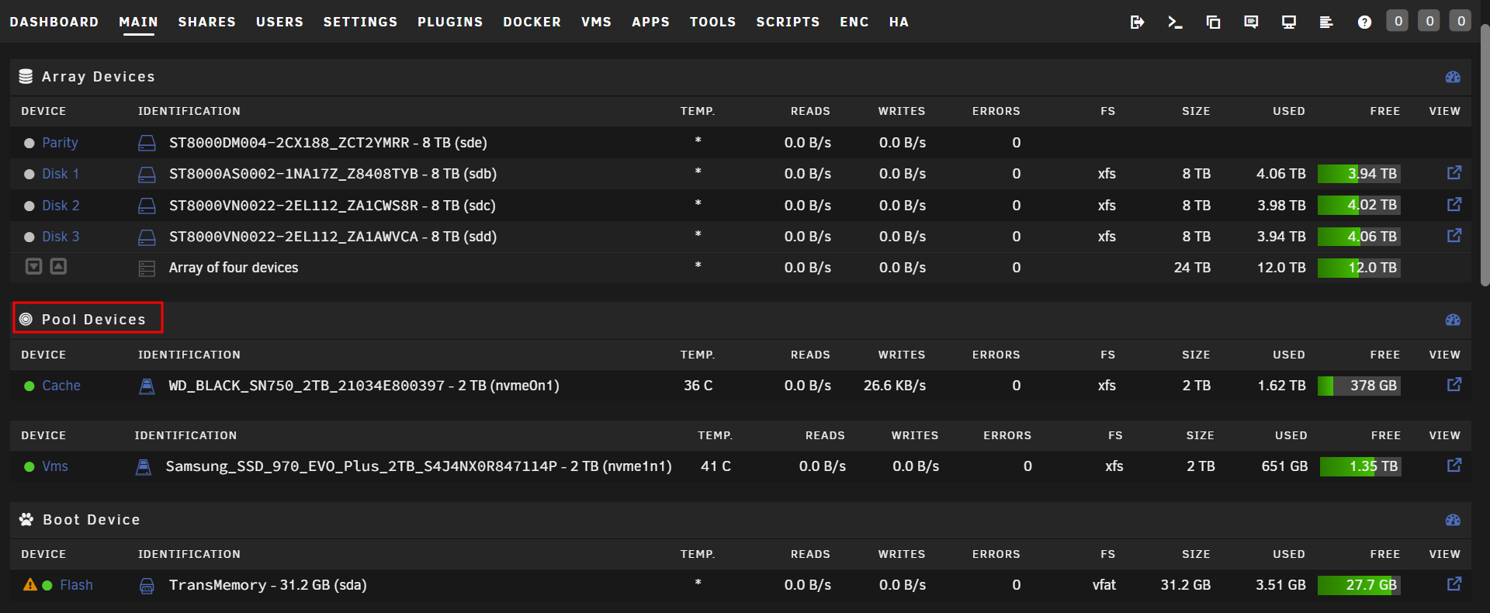Click the disk icon beside the drive ending ZA1AWVCA

(147, 237)
